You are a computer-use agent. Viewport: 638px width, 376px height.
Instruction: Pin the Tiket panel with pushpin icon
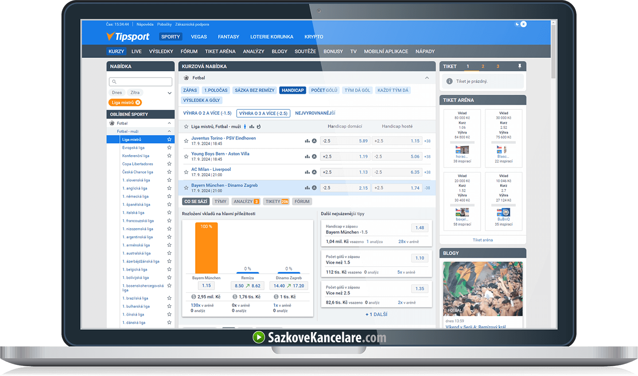click(520, 66)
